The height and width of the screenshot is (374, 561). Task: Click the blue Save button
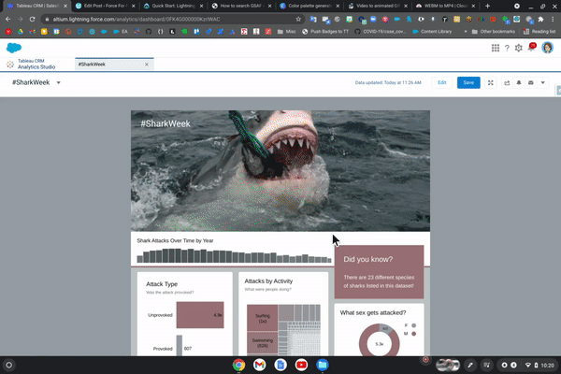tap(467, 82)
